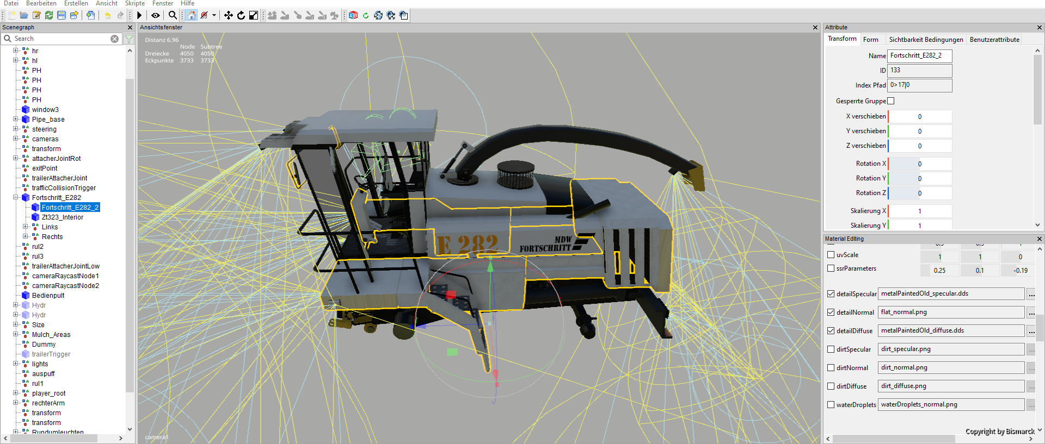
Task: Tick the Gesperrte Gruppe checkbox
Action: pos(891,101)
